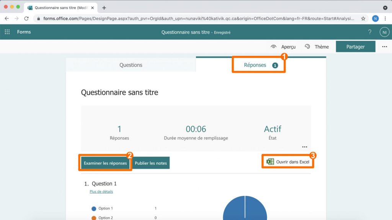Open the Chrome three-dot menu
Viewport: 392px width, 220px height.
pos(385,18)
